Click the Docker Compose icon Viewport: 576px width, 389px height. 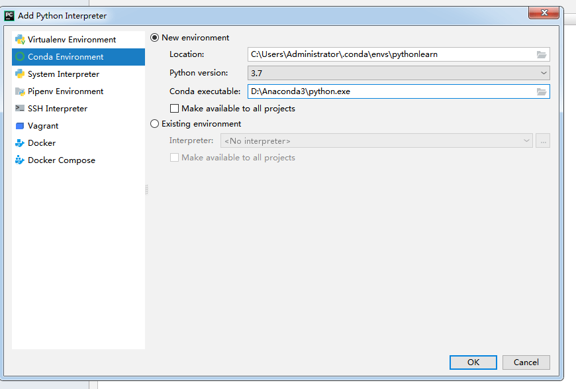[x=20, y=160]
